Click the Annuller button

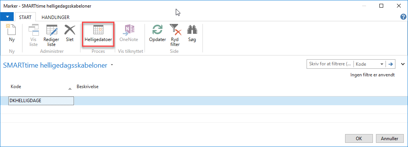point(390,138)
